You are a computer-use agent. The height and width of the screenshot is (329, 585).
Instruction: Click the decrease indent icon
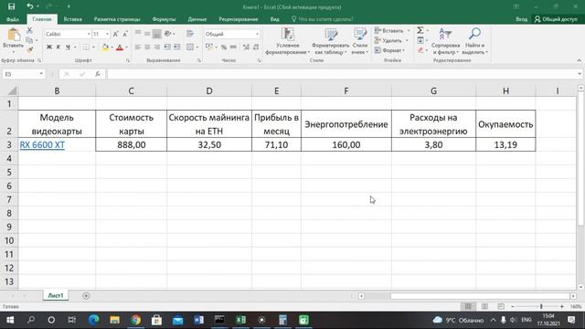(x=167, y=47)
